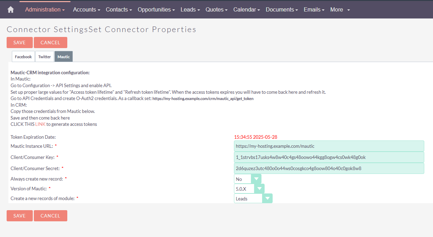433x237 pixels.
Task: Click the callback URL text
Action: point(203,99)
